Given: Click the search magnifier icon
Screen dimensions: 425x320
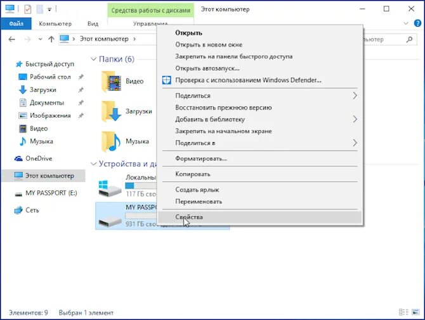Looking at the screenshot, I should [409, 39].
